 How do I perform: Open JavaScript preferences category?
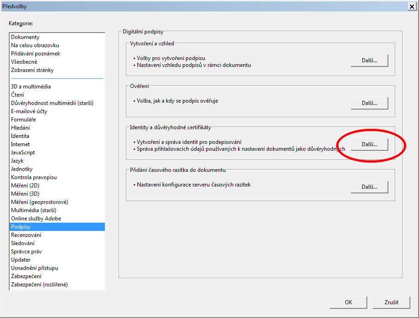23,153
